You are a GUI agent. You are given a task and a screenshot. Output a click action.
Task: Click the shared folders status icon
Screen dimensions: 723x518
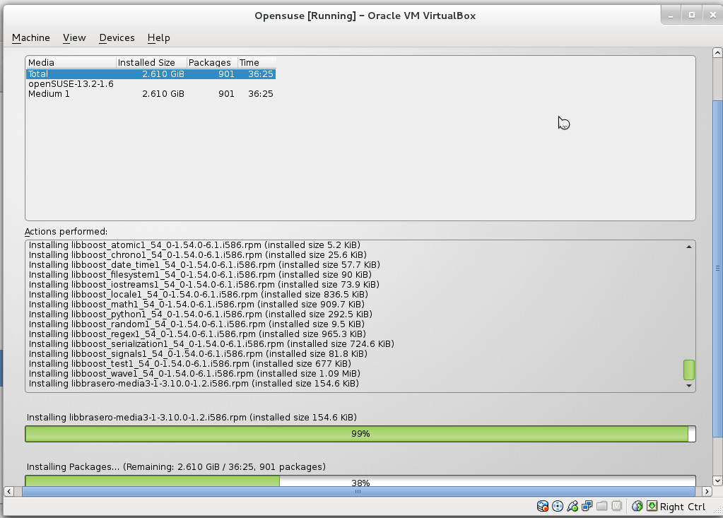(602, 506)
